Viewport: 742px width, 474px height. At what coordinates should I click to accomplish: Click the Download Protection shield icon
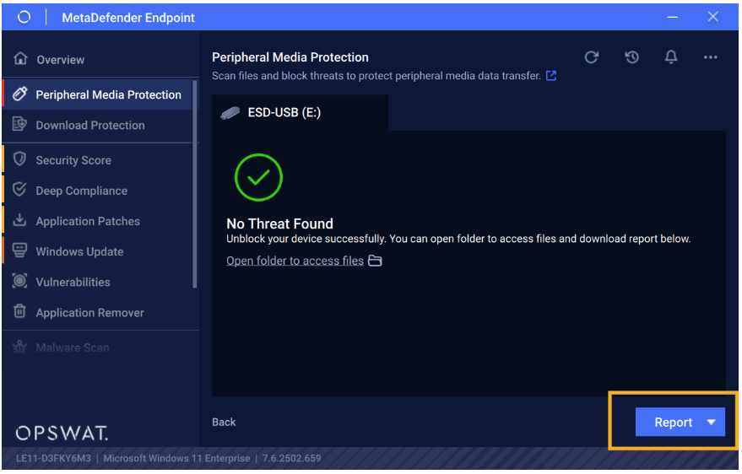tap(20, 124)
